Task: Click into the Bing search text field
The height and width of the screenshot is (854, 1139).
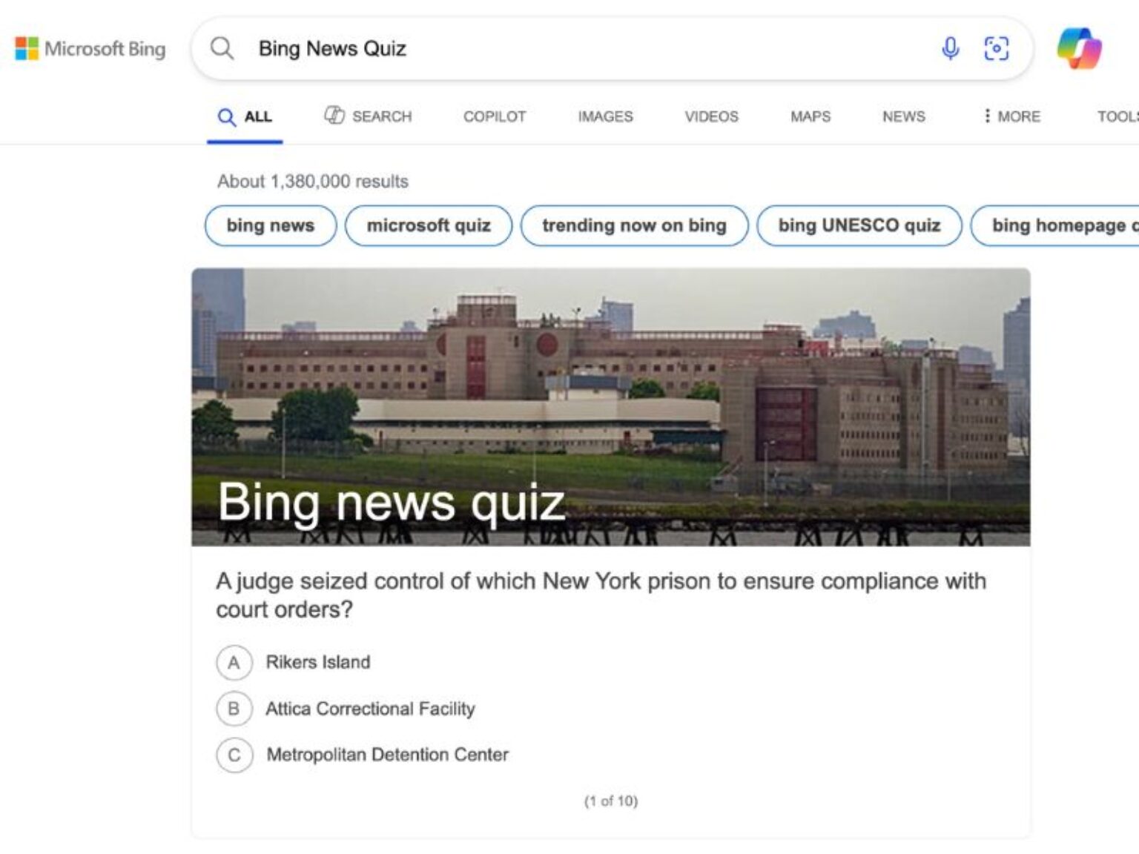Action: click(x=578, y=49)
